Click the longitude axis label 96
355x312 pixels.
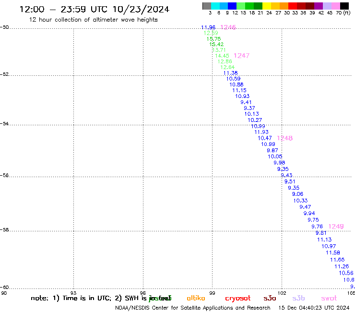coord(143,293)
